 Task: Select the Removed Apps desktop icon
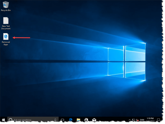[6, 39]
